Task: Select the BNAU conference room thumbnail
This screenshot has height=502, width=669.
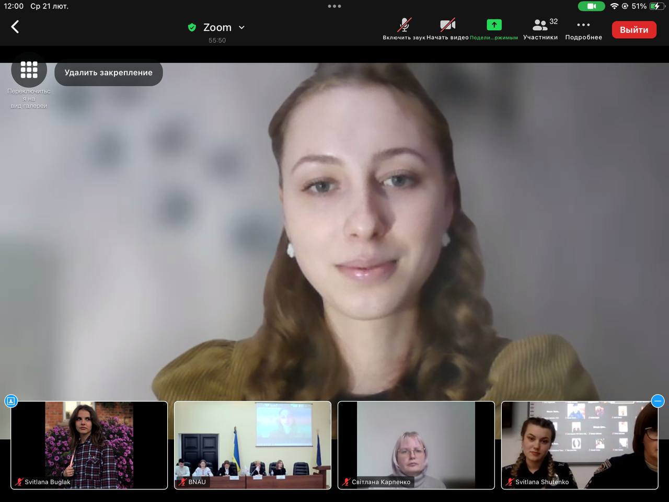Action: (x=252, y=445)
